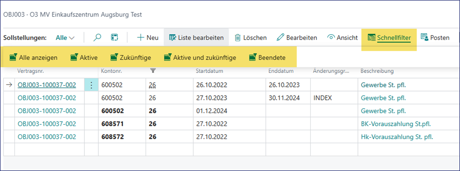Click the end date 26.10.2023 cell
Viewport: 460px width, 171px height.
point(287,85)
